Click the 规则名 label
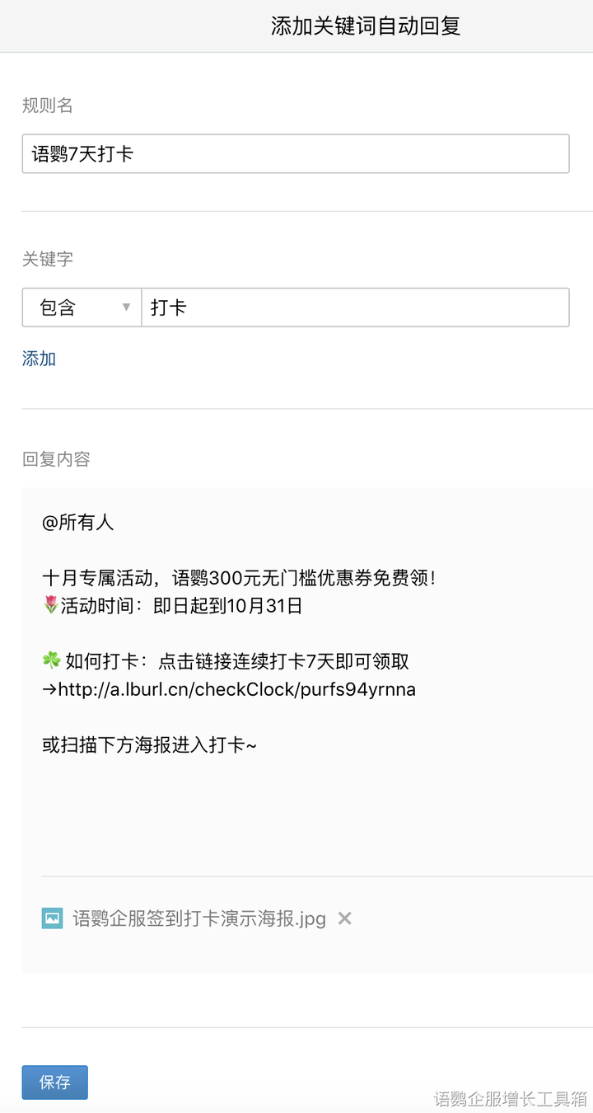 (48, 106)
